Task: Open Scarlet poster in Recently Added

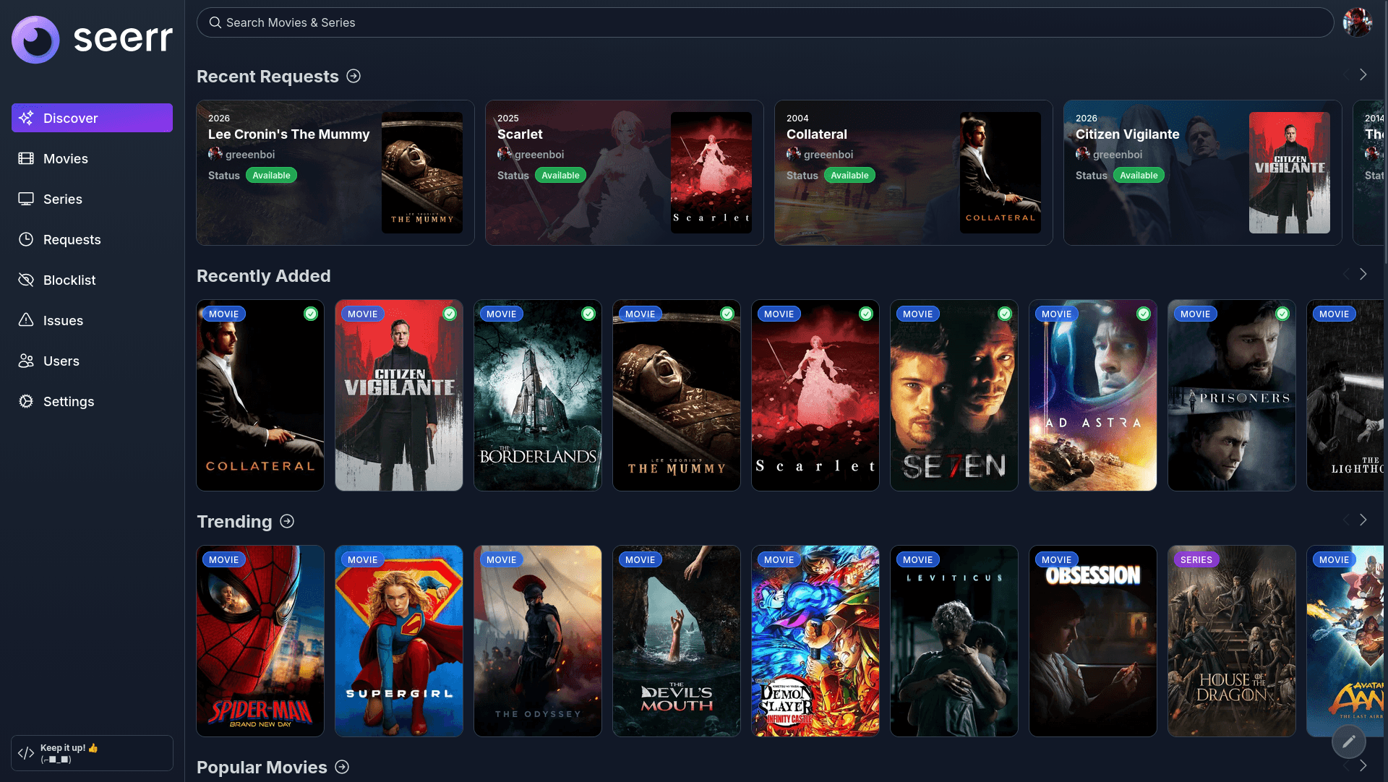Action: point(815,395)
